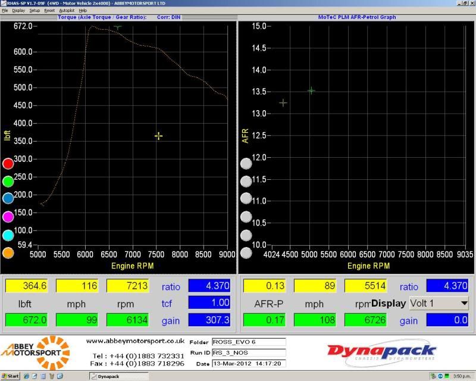
Task: Click the green 0.17 AFR-P value
Action: tap(264, 320)
